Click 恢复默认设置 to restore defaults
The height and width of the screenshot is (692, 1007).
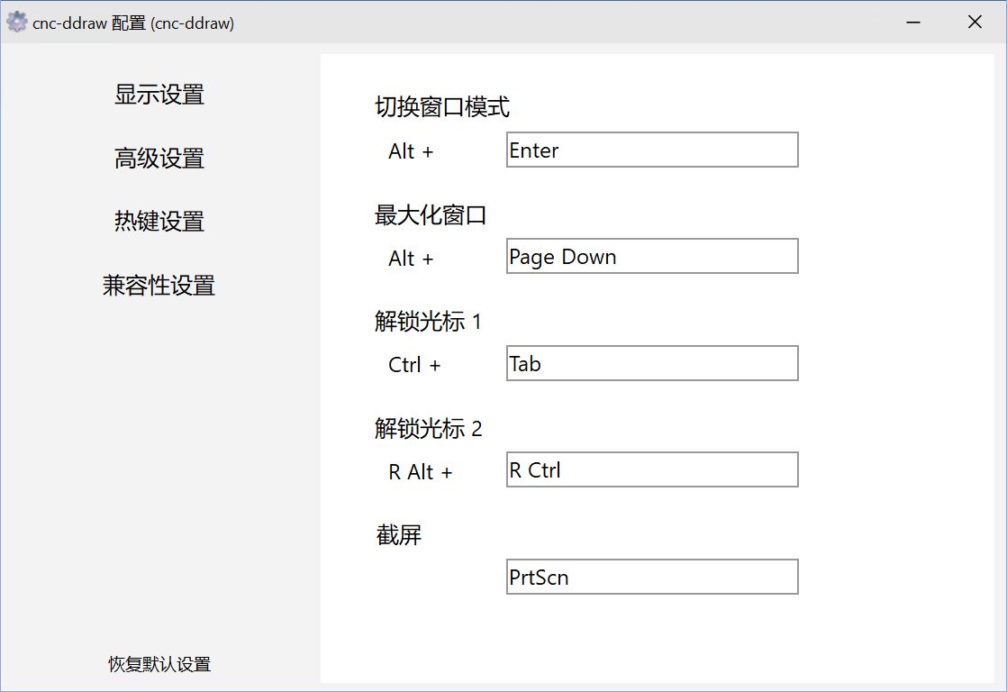(x=159, y=664)
